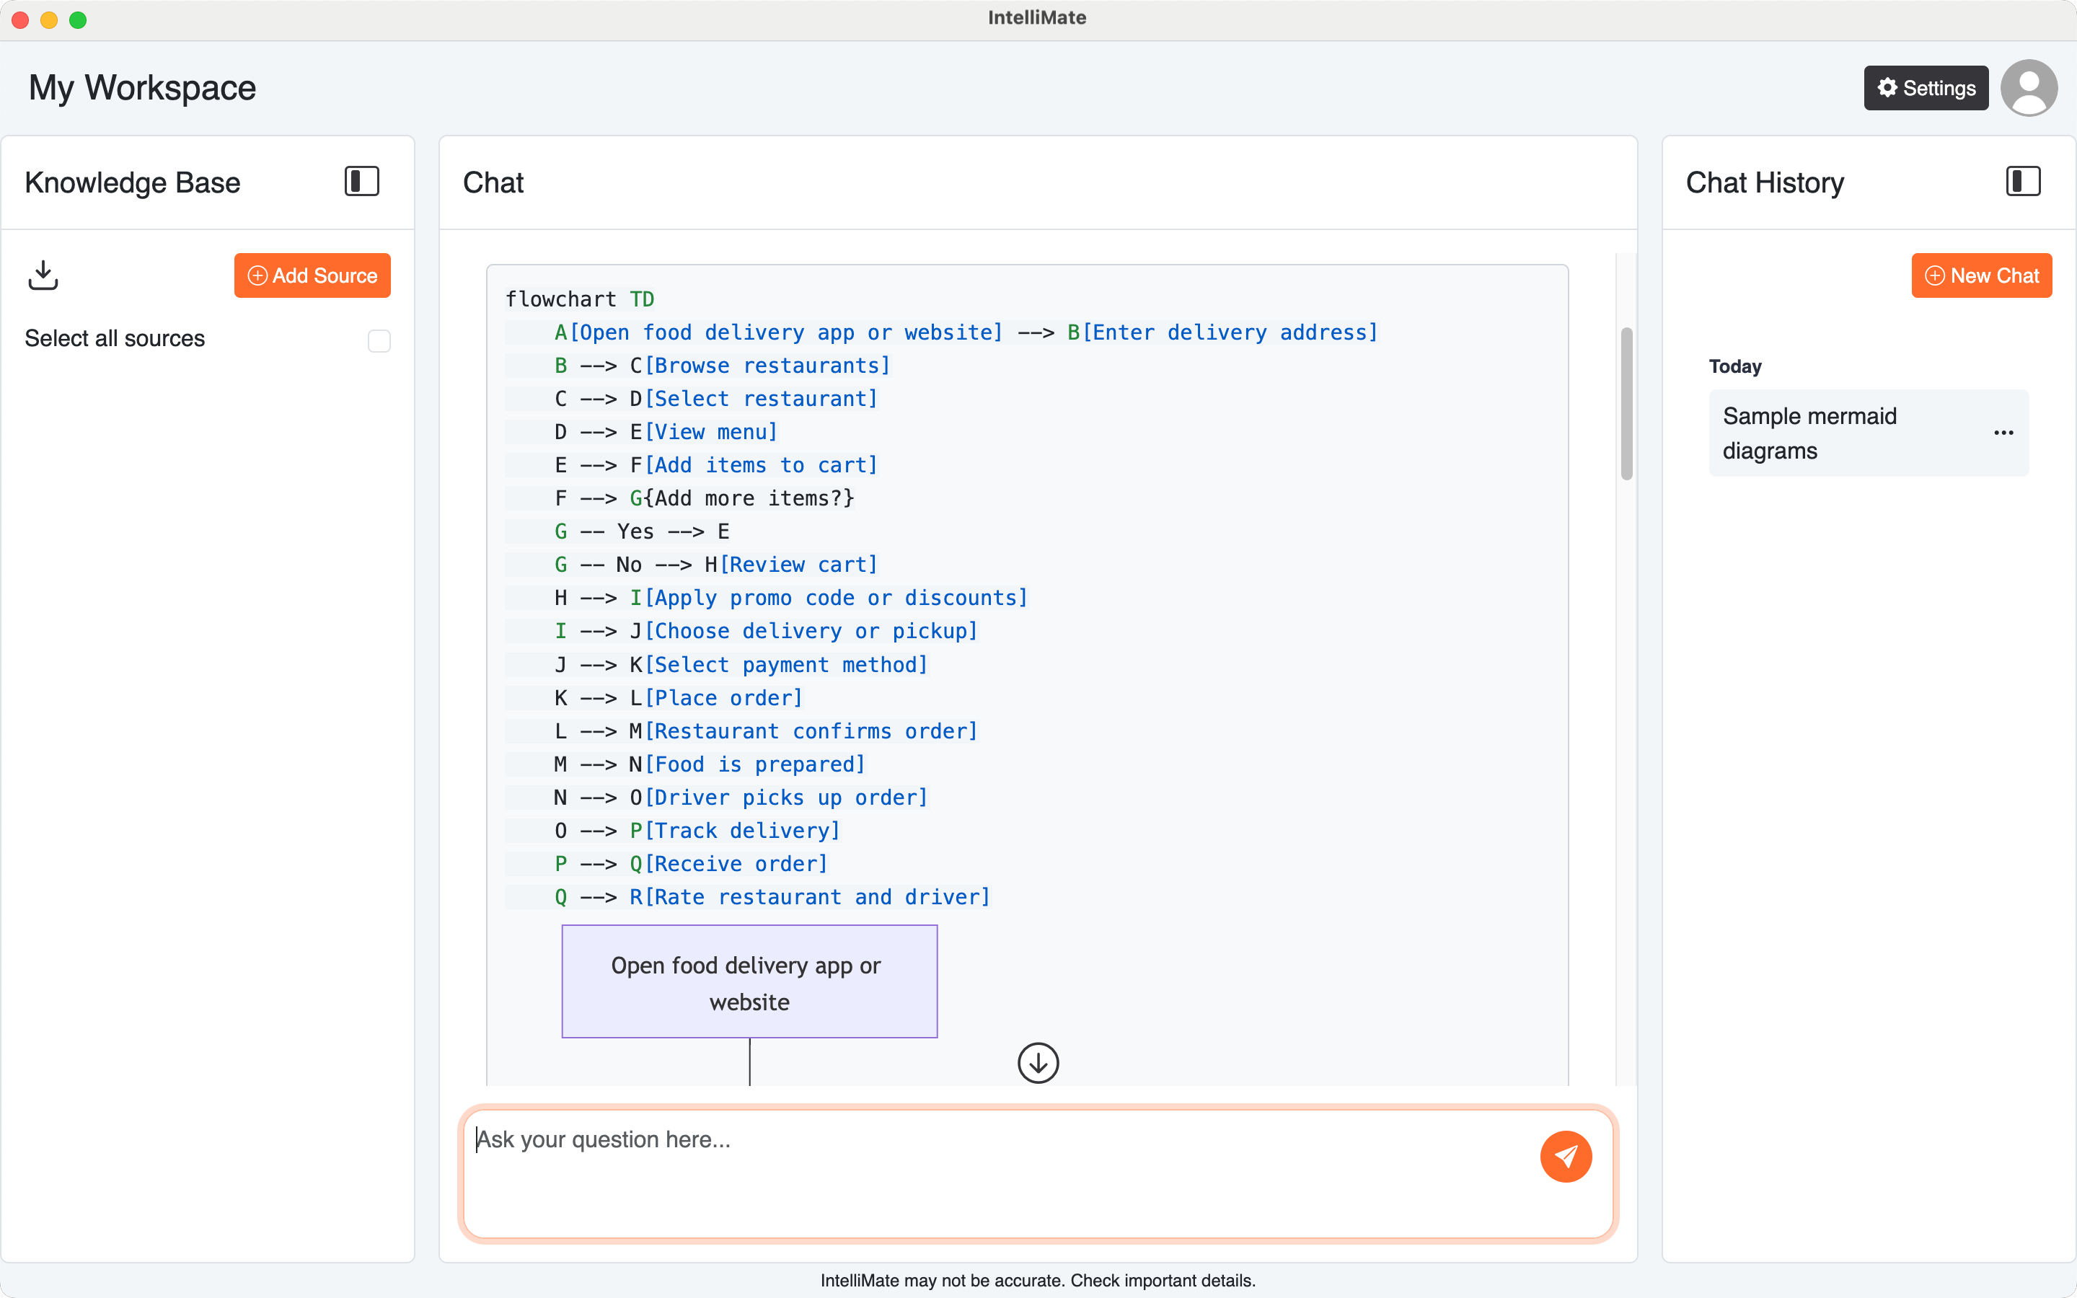Open the user profile avatar
The height and width of the screenshot is (1298, 2077).
[2028, 87]
